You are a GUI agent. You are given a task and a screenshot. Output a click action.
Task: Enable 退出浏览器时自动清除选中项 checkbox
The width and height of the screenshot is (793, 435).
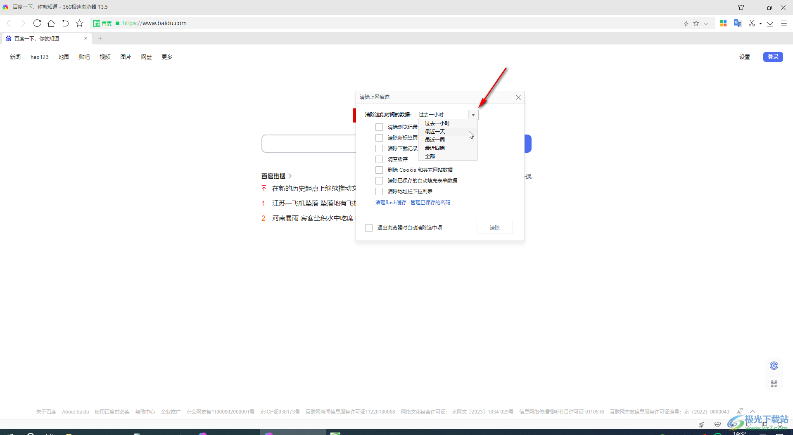369,228
